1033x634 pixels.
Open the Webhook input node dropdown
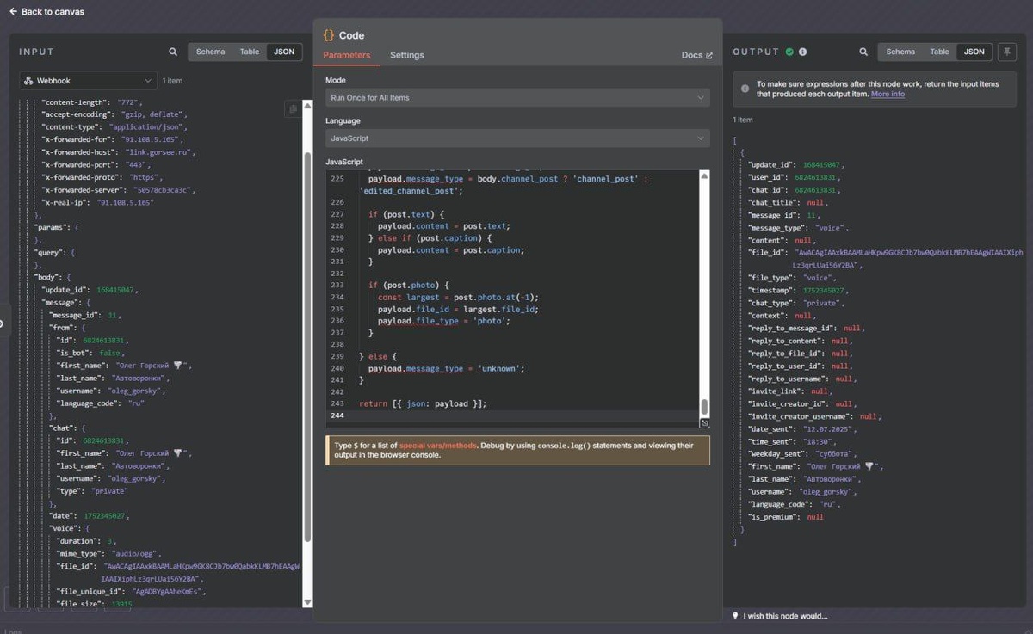click(88, 81)
